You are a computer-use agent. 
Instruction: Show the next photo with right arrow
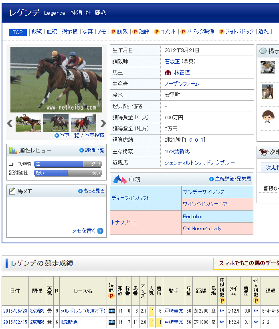103,123
